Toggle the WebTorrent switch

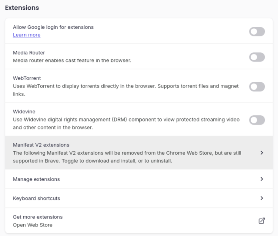(257, 87)
